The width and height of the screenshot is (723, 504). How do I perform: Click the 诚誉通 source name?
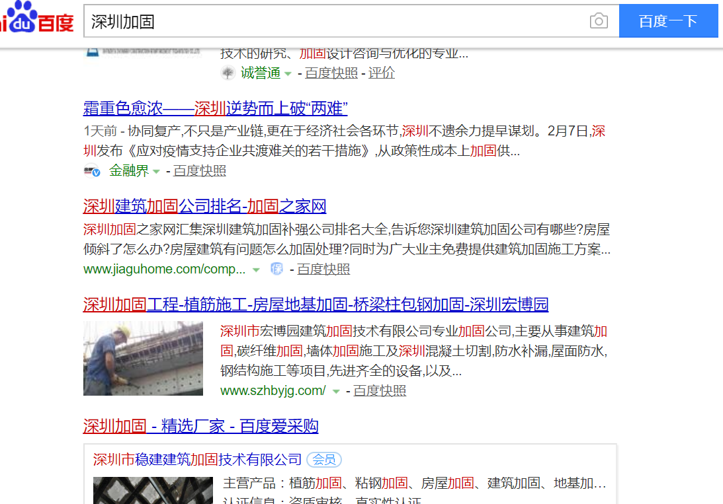261,73
